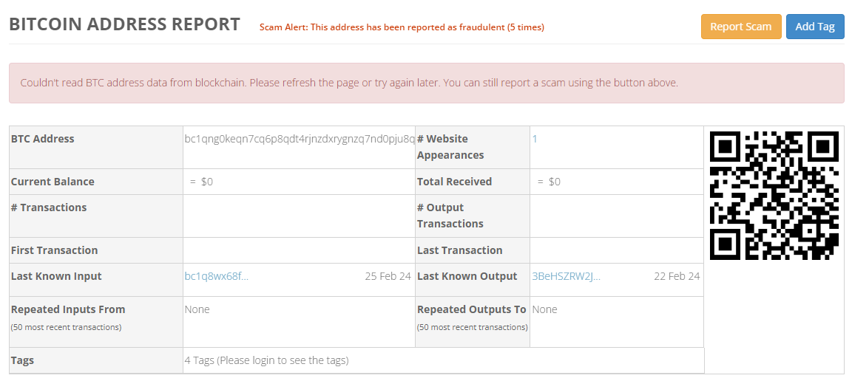Click the "Last Known Input" row label

click(x=56, y=276)
